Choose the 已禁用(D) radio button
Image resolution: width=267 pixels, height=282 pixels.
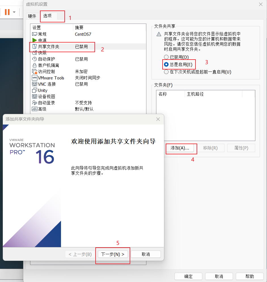(x=166, y=57)
